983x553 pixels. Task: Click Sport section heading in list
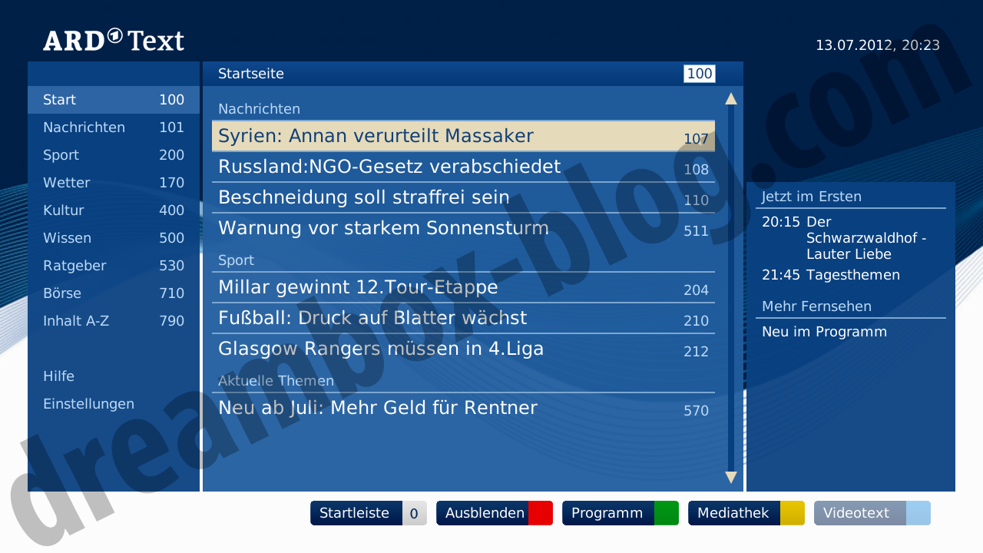pos(236,260)
